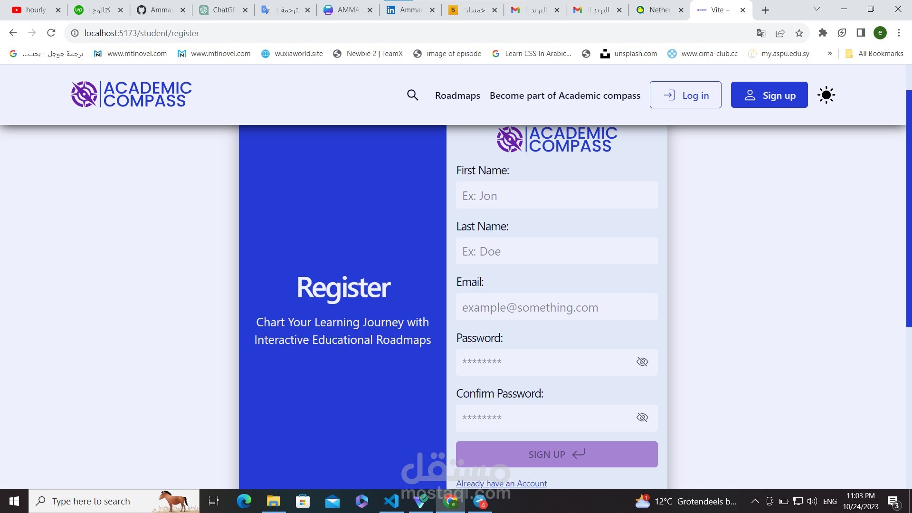Image resolution: width=912 pixels, height=513 pixels.
Task: Click the page vertical scrollbar thumb
Action: pyautogui.click(x=909, y=209)
